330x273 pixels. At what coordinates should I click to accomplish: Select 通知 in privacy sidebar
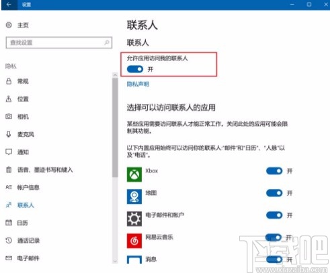pyautogui.click(x=23, y=152)
